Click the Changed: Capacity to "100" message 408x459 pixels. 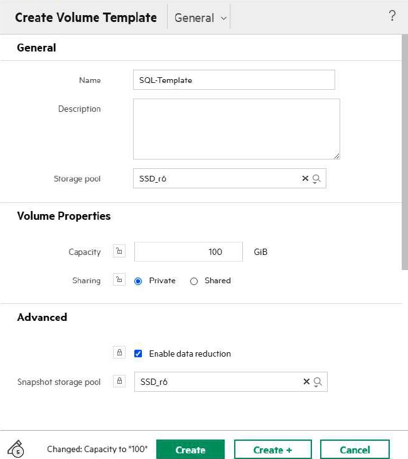[x=97, y=449]
